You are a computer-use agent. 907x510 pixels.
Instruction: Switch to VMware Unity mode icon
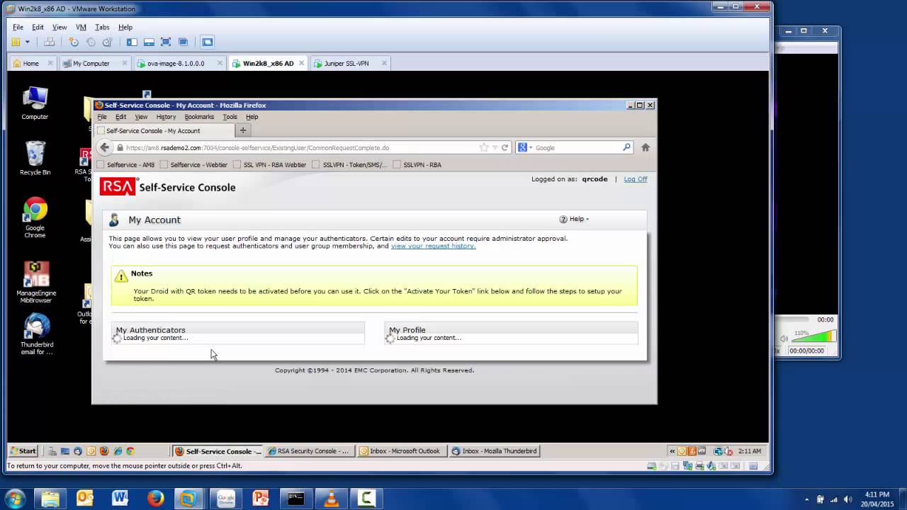[x=183, y=42]
